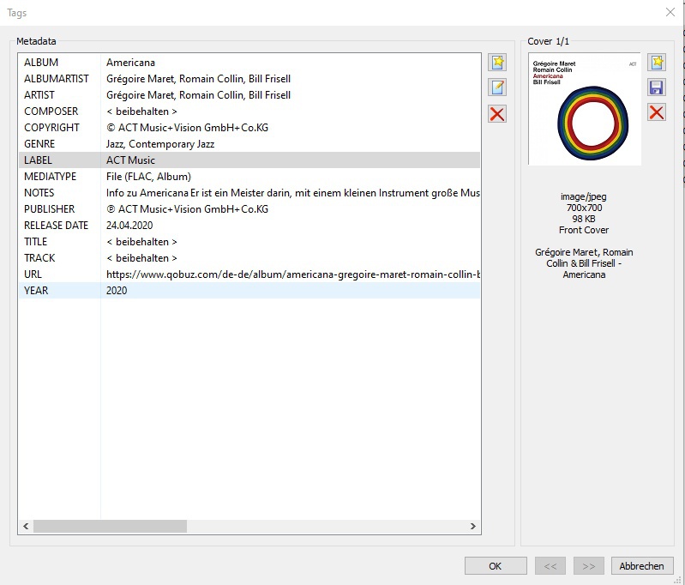Select the LABEL row ACT Music
Screen dimensions: 685x585
[249, 160]
